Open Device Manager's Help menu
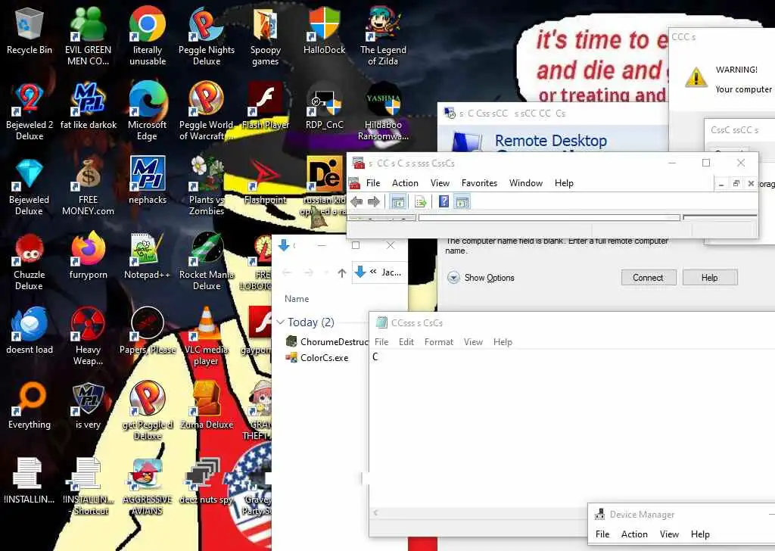Screen dimensions: 775x551 pyautogui.click(x=700, y=534)
